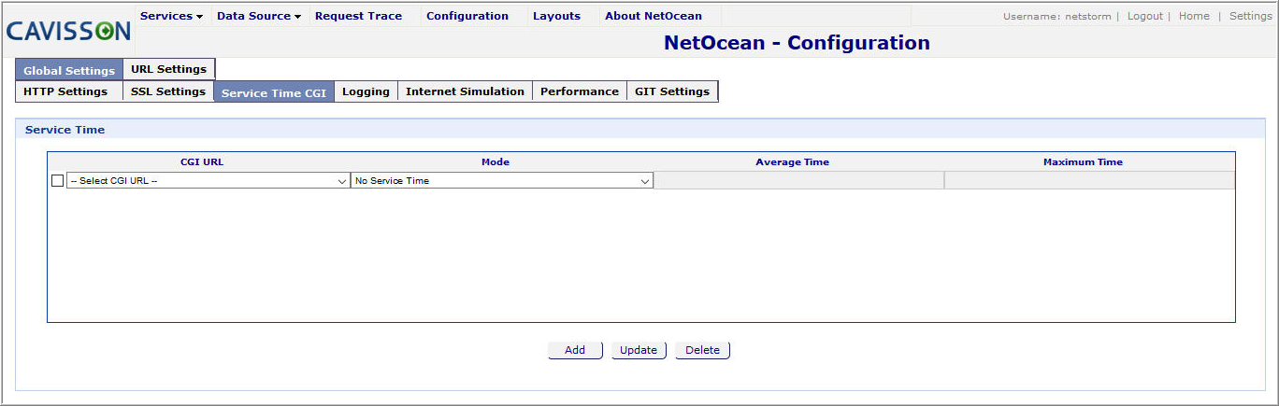Click the NetOcean - Configuration heading
This screenshot has height=406, width=1279.
797,43
